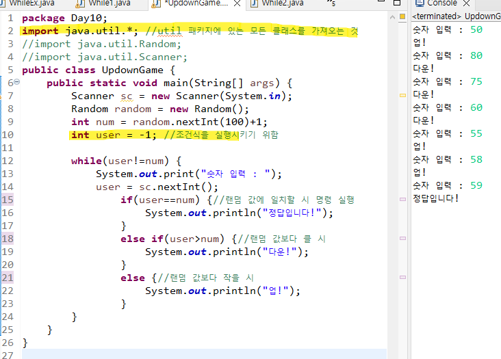The image size is (501, 359).
Task: Jump to line 21 occurrence marker in overview ruler
Action: (x=402, y=277)
